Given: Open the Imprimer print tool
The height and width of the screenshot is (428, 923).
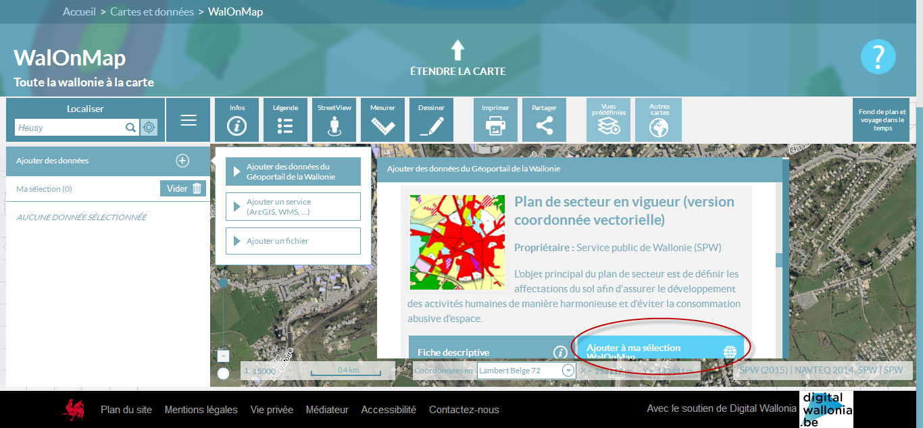Looking at the screenshot, I should coord(495,120).
